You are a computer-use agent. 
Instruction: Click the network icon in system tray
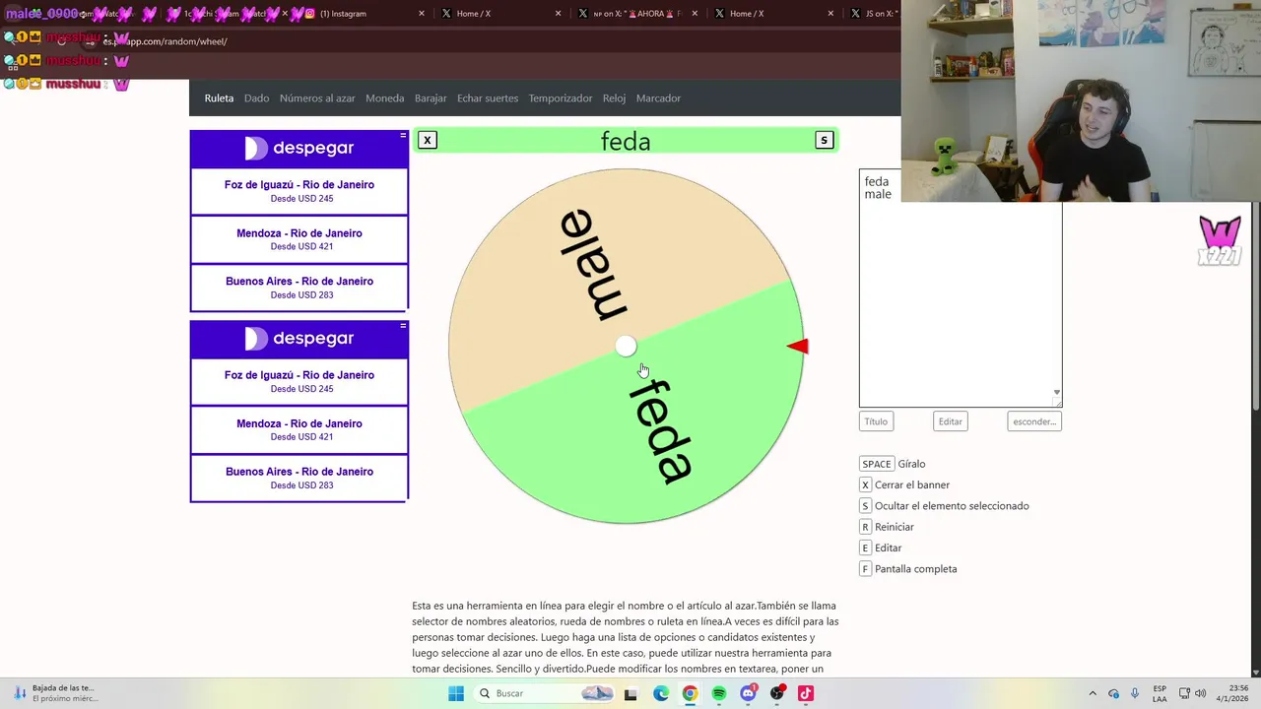(x=1182, y=693)
